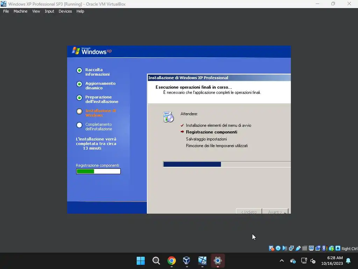The width and height of the screenshot is (358, 269).
Task: Open the clock showing 6:28 AM
Action: point(332,261)
